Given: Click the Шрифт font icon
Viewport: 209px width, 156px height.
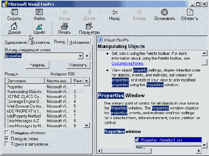Looking at the screenshot, I should (39, 27).
